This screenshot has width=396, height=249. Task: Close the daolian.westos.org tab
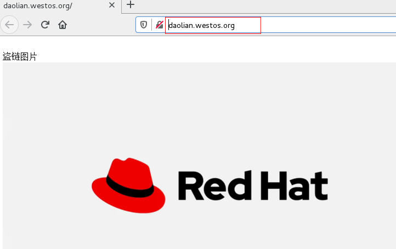112,5
